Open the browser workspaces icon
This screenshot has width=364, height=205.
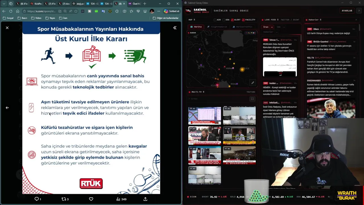(x=11, y=4)
